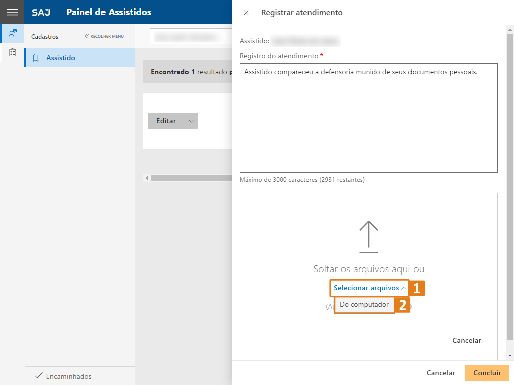Click the scrollbar up arrow in panel

point(510,30)
